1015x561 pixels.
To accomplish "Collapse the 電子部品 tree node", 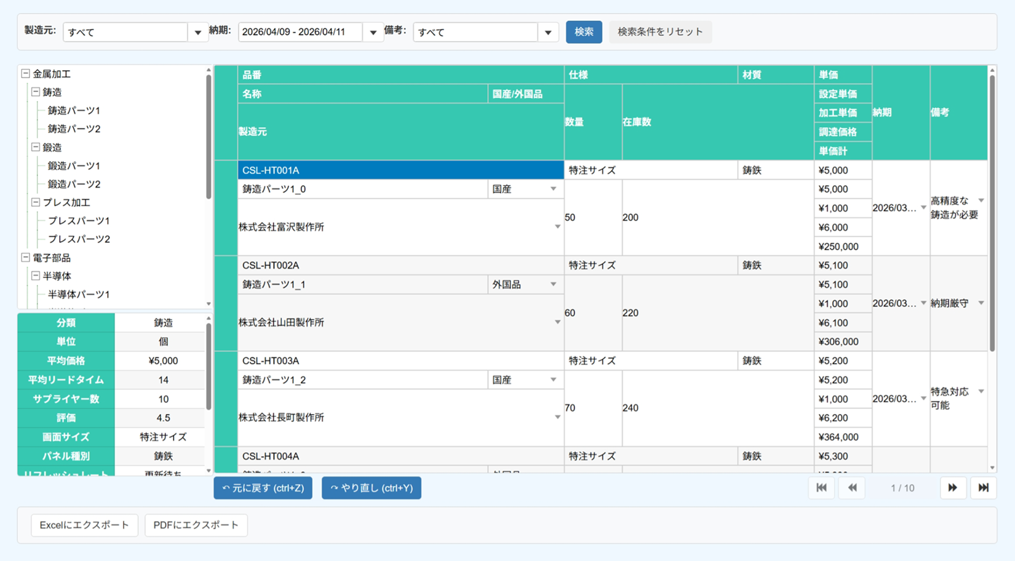I will point(26,257).
